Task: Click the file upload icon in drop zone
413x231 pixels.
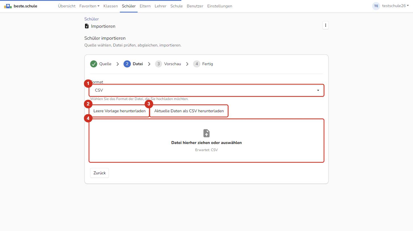Action: click(206, 133)
